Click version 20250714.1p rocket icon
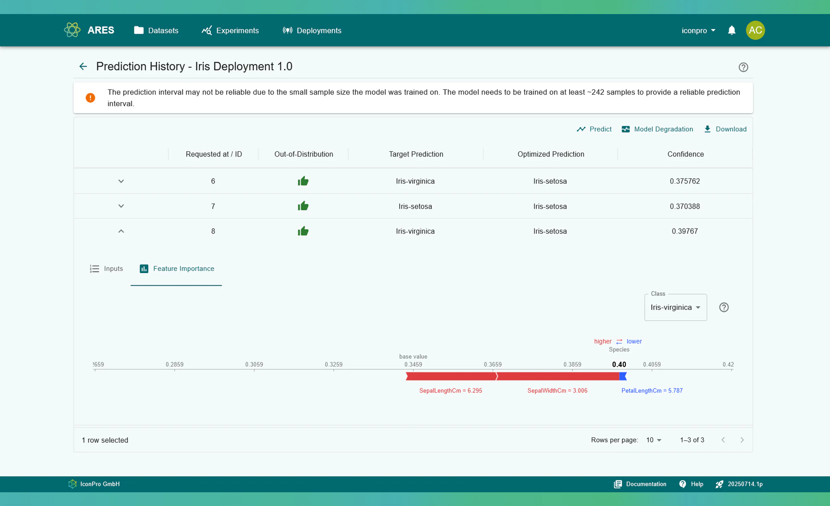 pyautogui.click(x=719, y=484)
